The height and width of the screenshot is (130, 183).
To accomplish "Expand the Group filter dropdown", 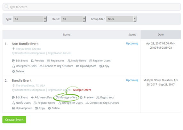I will pyautogui.click(x=121, y=19).
